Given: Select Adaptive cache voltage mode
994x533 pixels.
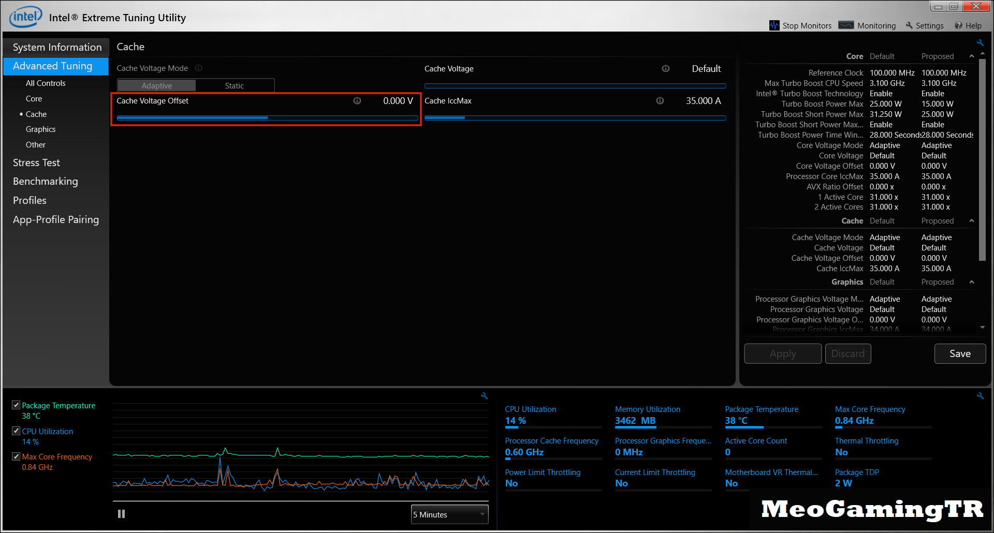Looking at the screenshot, I should (x=157, y=85).
